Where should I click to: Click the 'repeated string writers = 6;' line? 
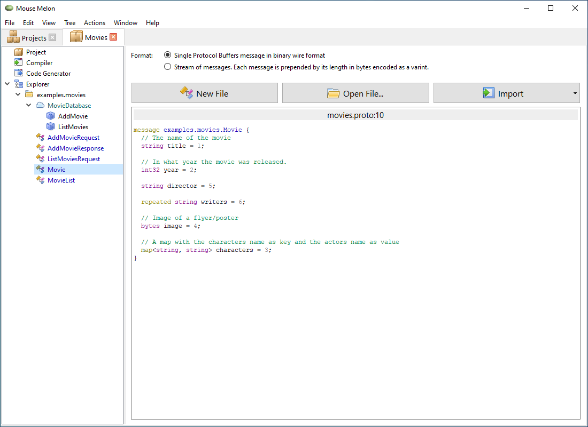193,202
